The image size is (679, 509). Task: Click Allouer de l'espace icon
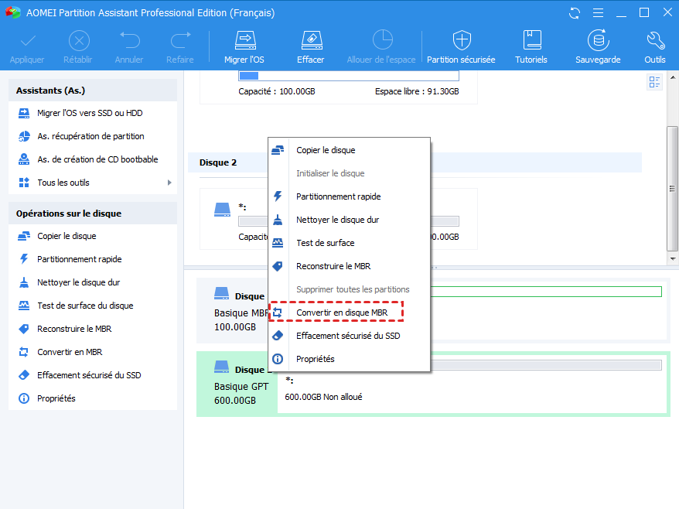point(382,40)
